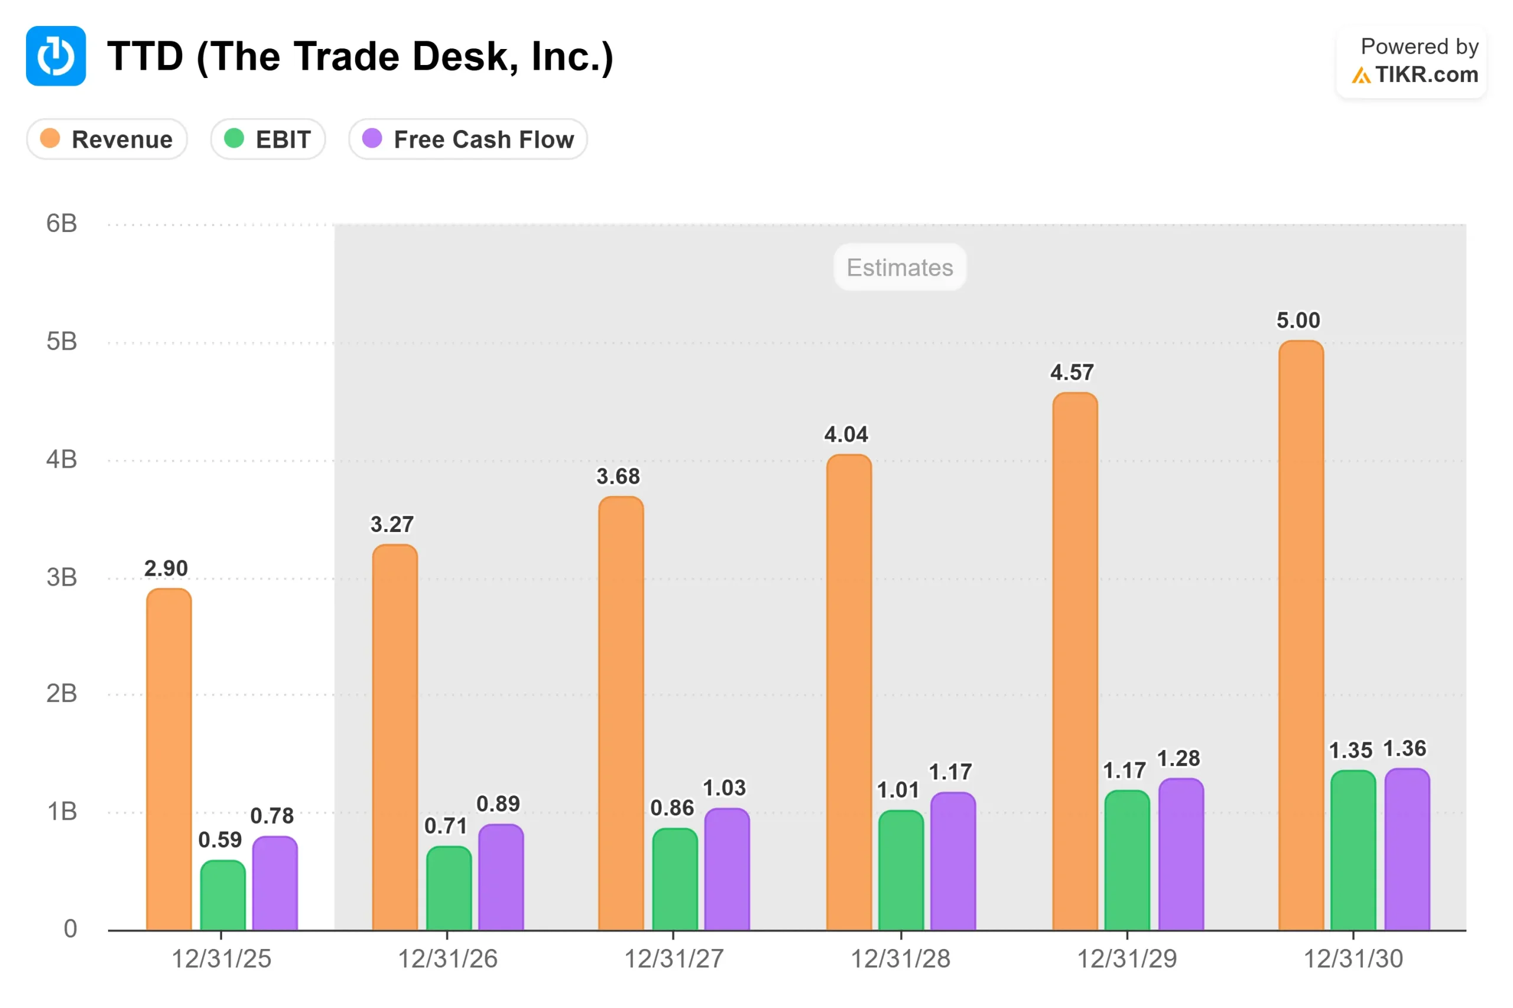
Task: Select the 2.90 revenue bar for 12/31/25
Action: point(169,759)
